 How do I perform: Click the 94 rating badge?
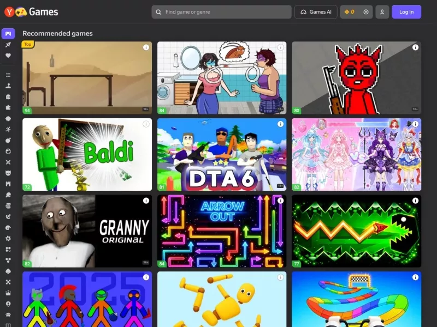tap(27, 111)
